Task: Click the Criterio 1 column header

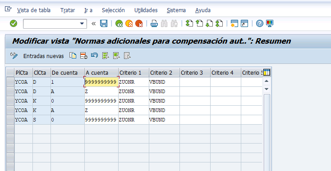Action: click(133, 72)
